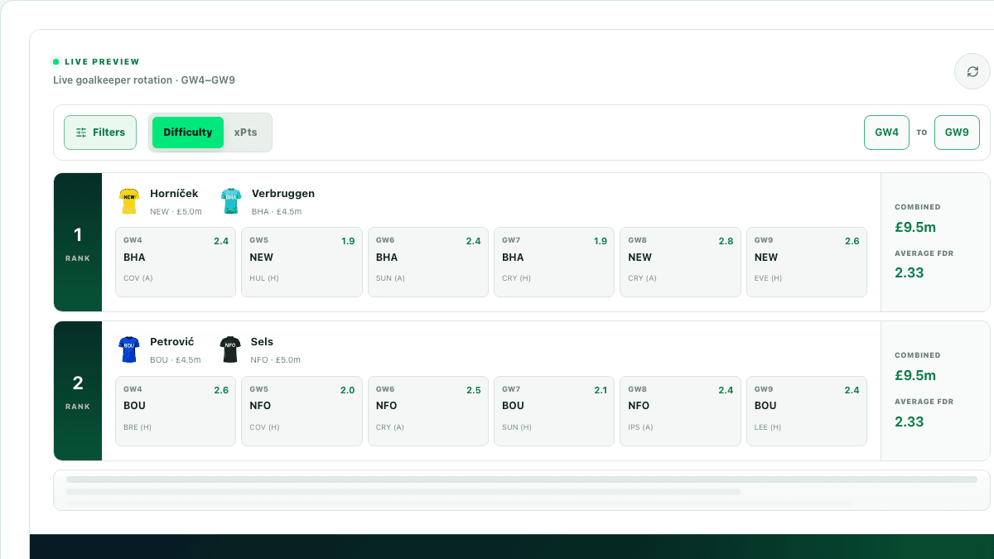
Task: Click NEW · £5.0m under Horníček
Action: click(x=176, y=212)
